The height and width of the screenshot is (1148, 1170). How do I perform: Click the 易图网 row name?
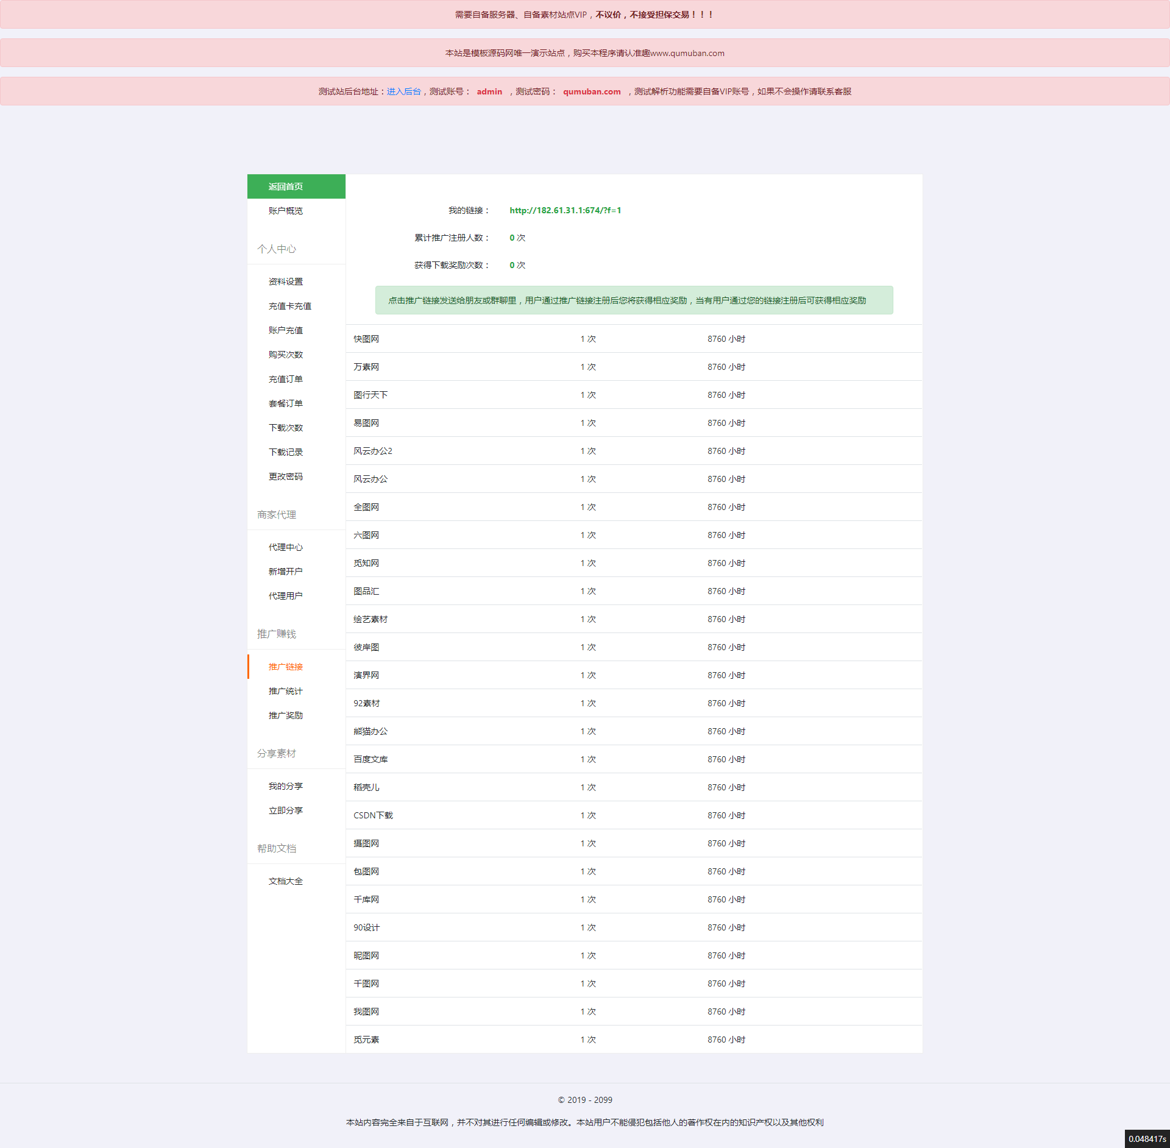(366, 423)
